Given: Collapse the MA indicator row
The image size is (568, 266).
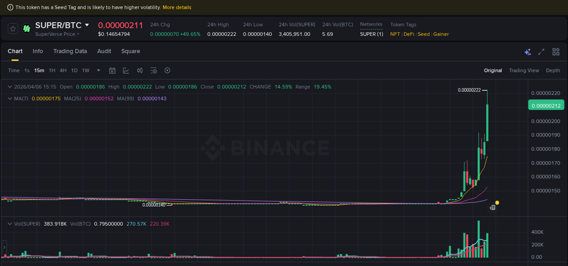Looking at the screenshot, I should (x=10, y=99).
